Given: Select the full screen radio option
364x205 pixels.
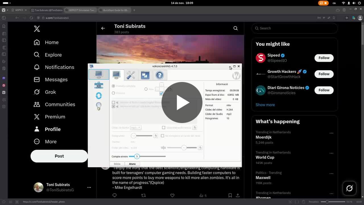Looking at the screenshot, I should 113,86.
